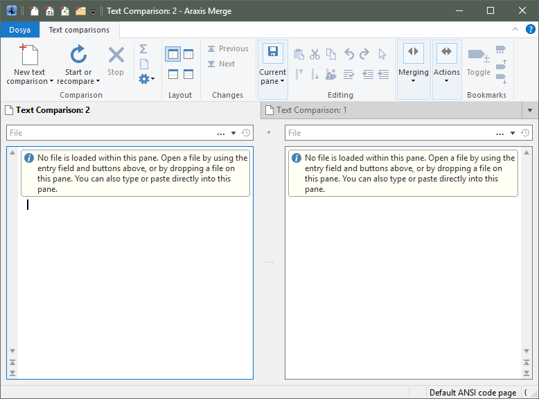Screen dimensions: 539x399
Task: Click the Toggle bookmark button
Action: coord(479,62)
